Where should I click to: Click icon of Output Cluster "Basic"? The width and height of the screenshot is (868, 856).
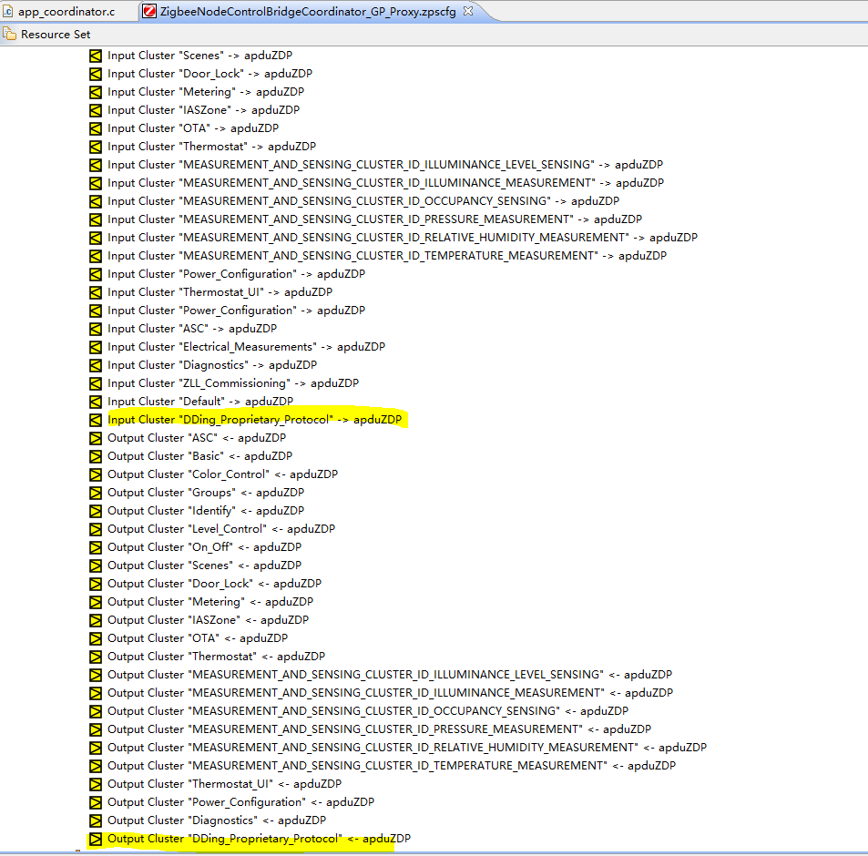96,456
